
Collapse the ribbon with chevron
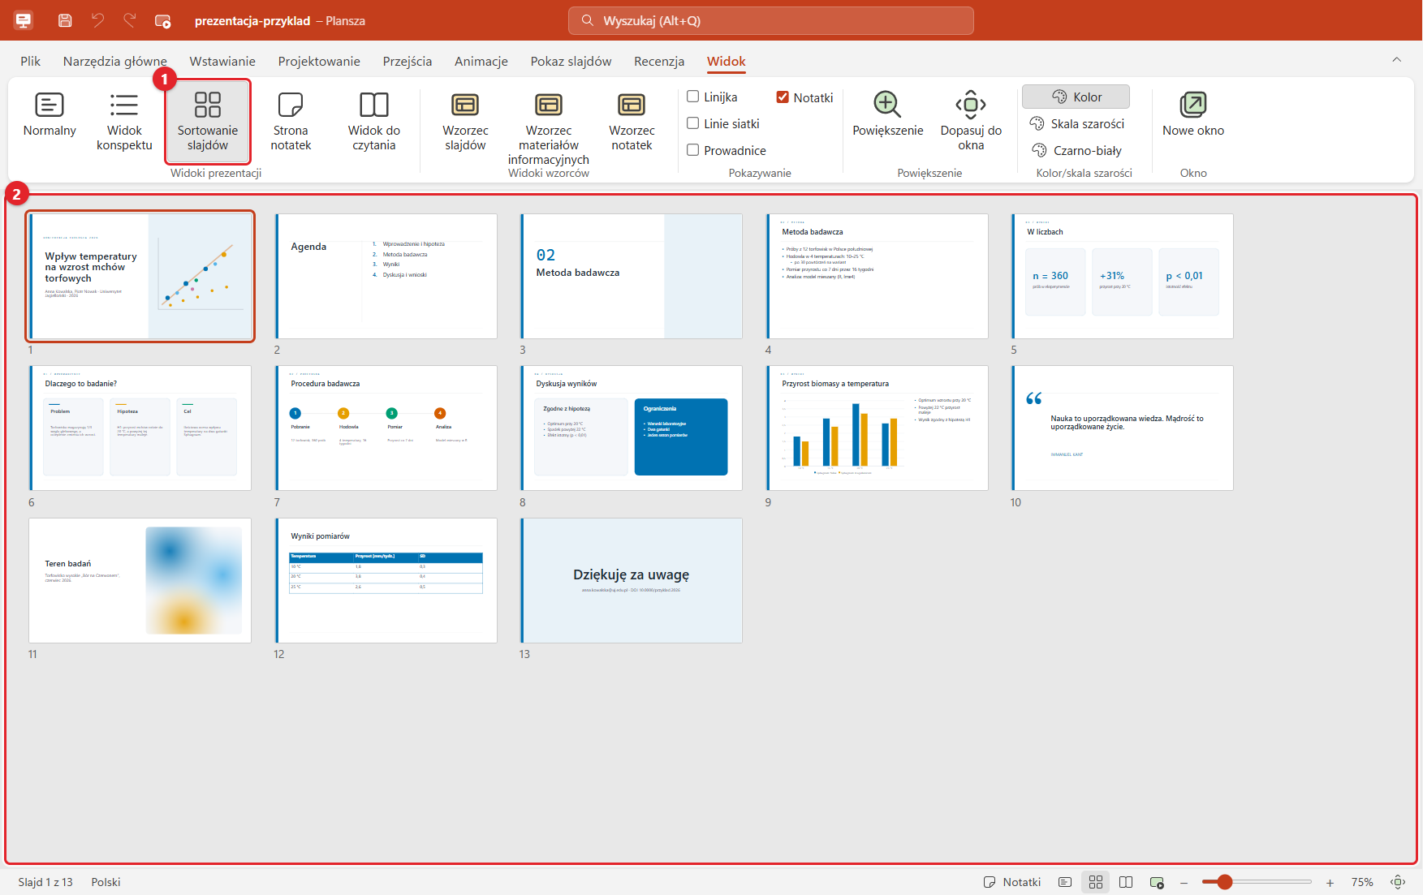(x=1396, y=59)
